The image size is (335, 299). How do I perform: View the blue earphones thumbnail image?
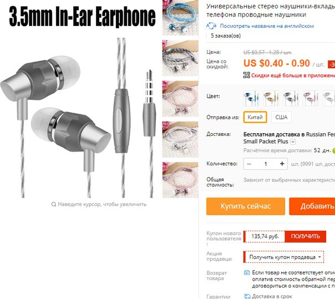click(x=180, y=18)
